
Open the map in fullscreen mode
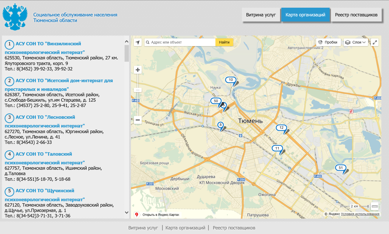click(x=375, y=42)
